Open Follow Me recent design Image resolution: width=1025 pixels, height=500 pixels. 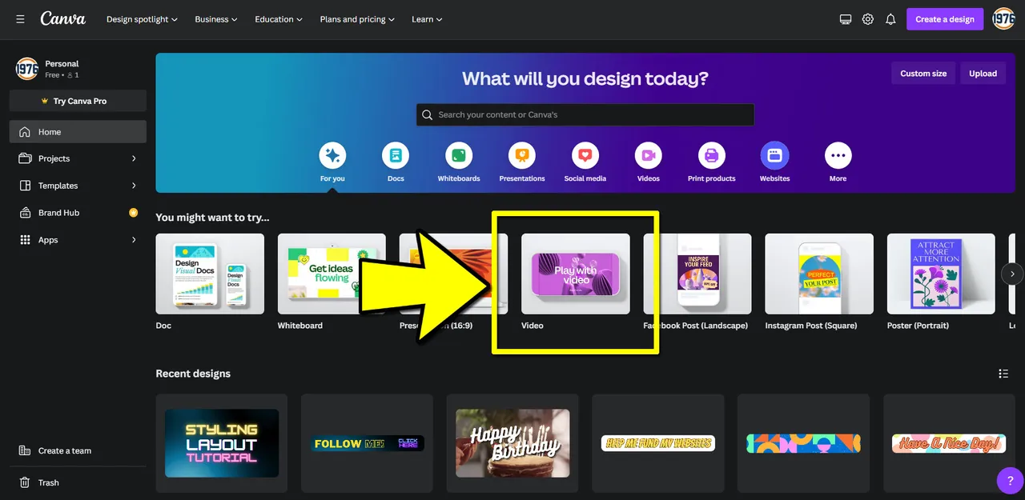[367, 443]
